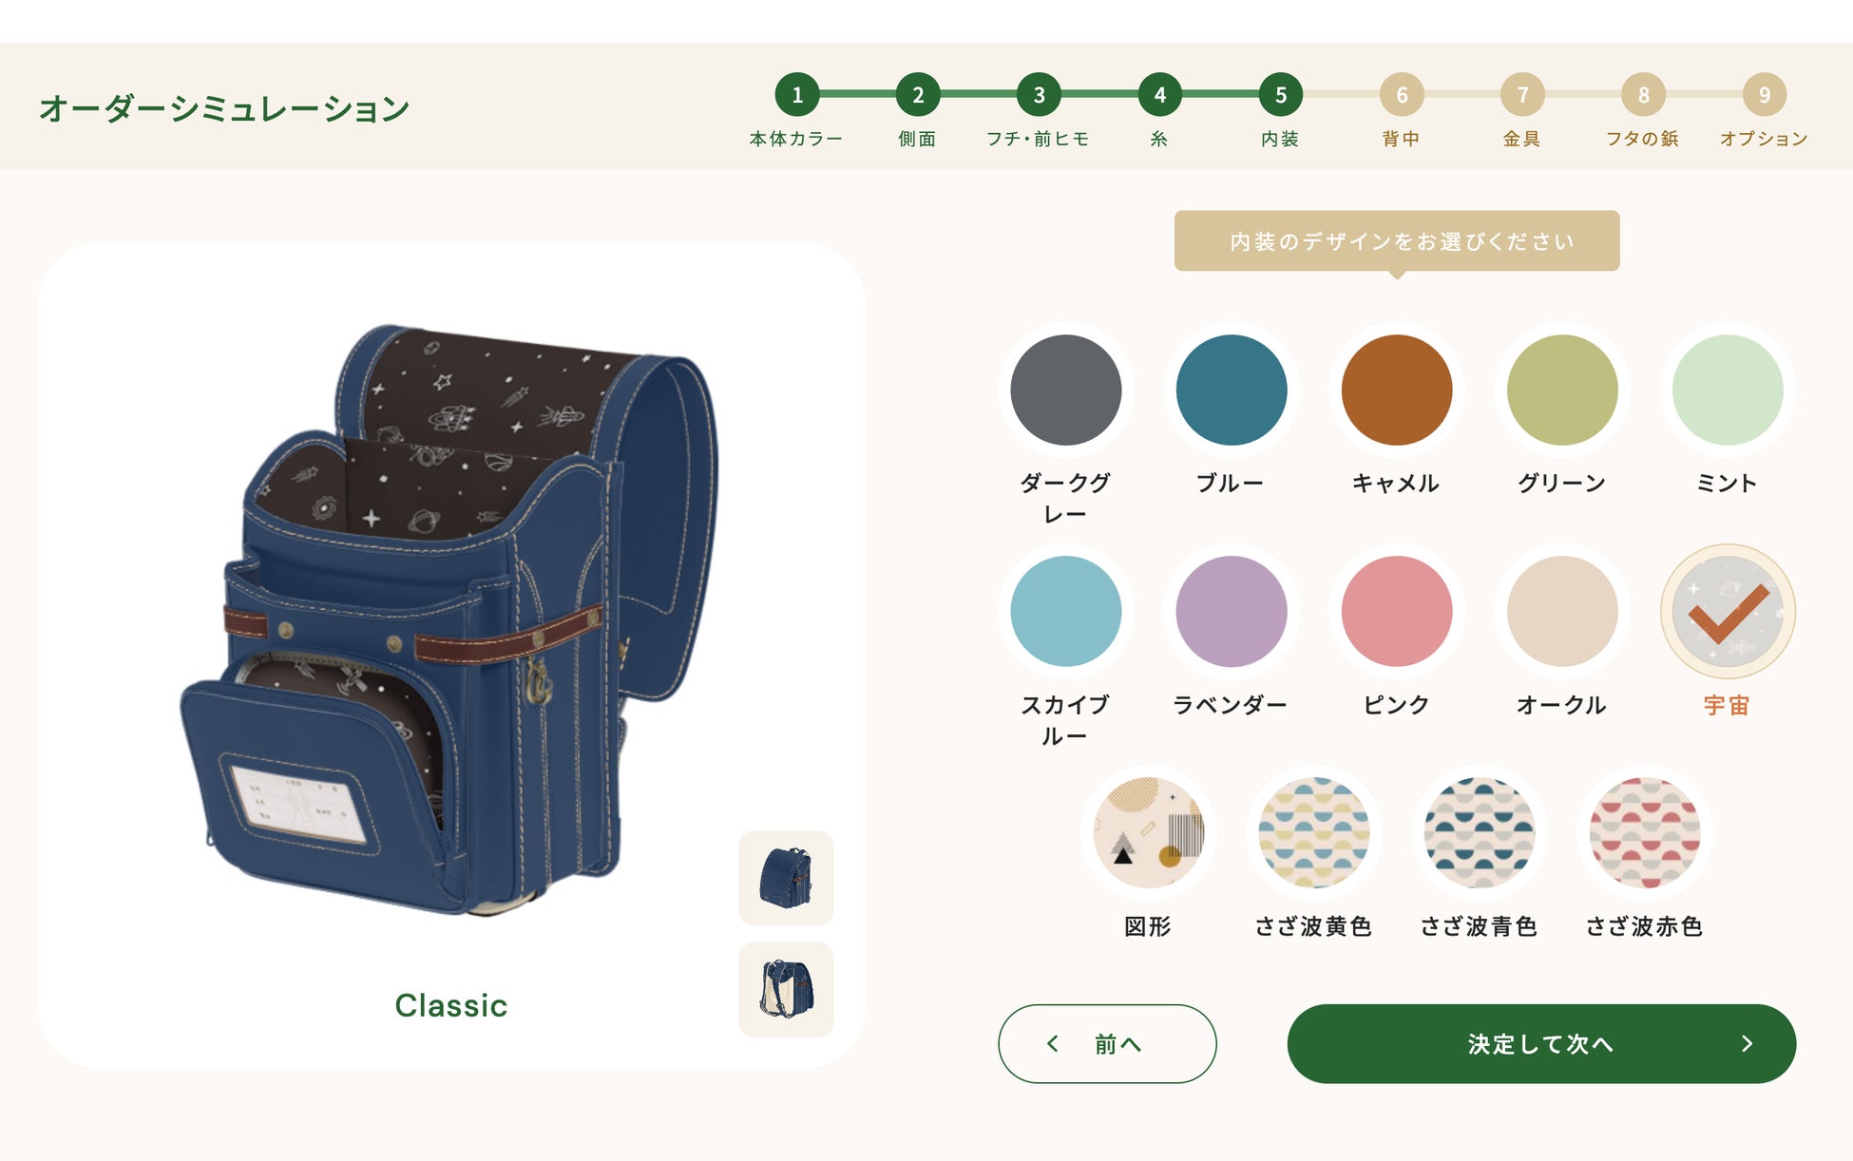Viewport: 1853px width, 1161px height.
Task: Select the ダークグレー interior color
Action: click(x=1065, y=390)
